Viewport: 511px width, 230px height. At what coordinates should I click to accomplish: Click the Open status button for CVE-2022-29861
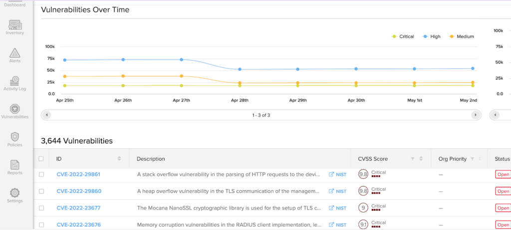tap(503, 174)
